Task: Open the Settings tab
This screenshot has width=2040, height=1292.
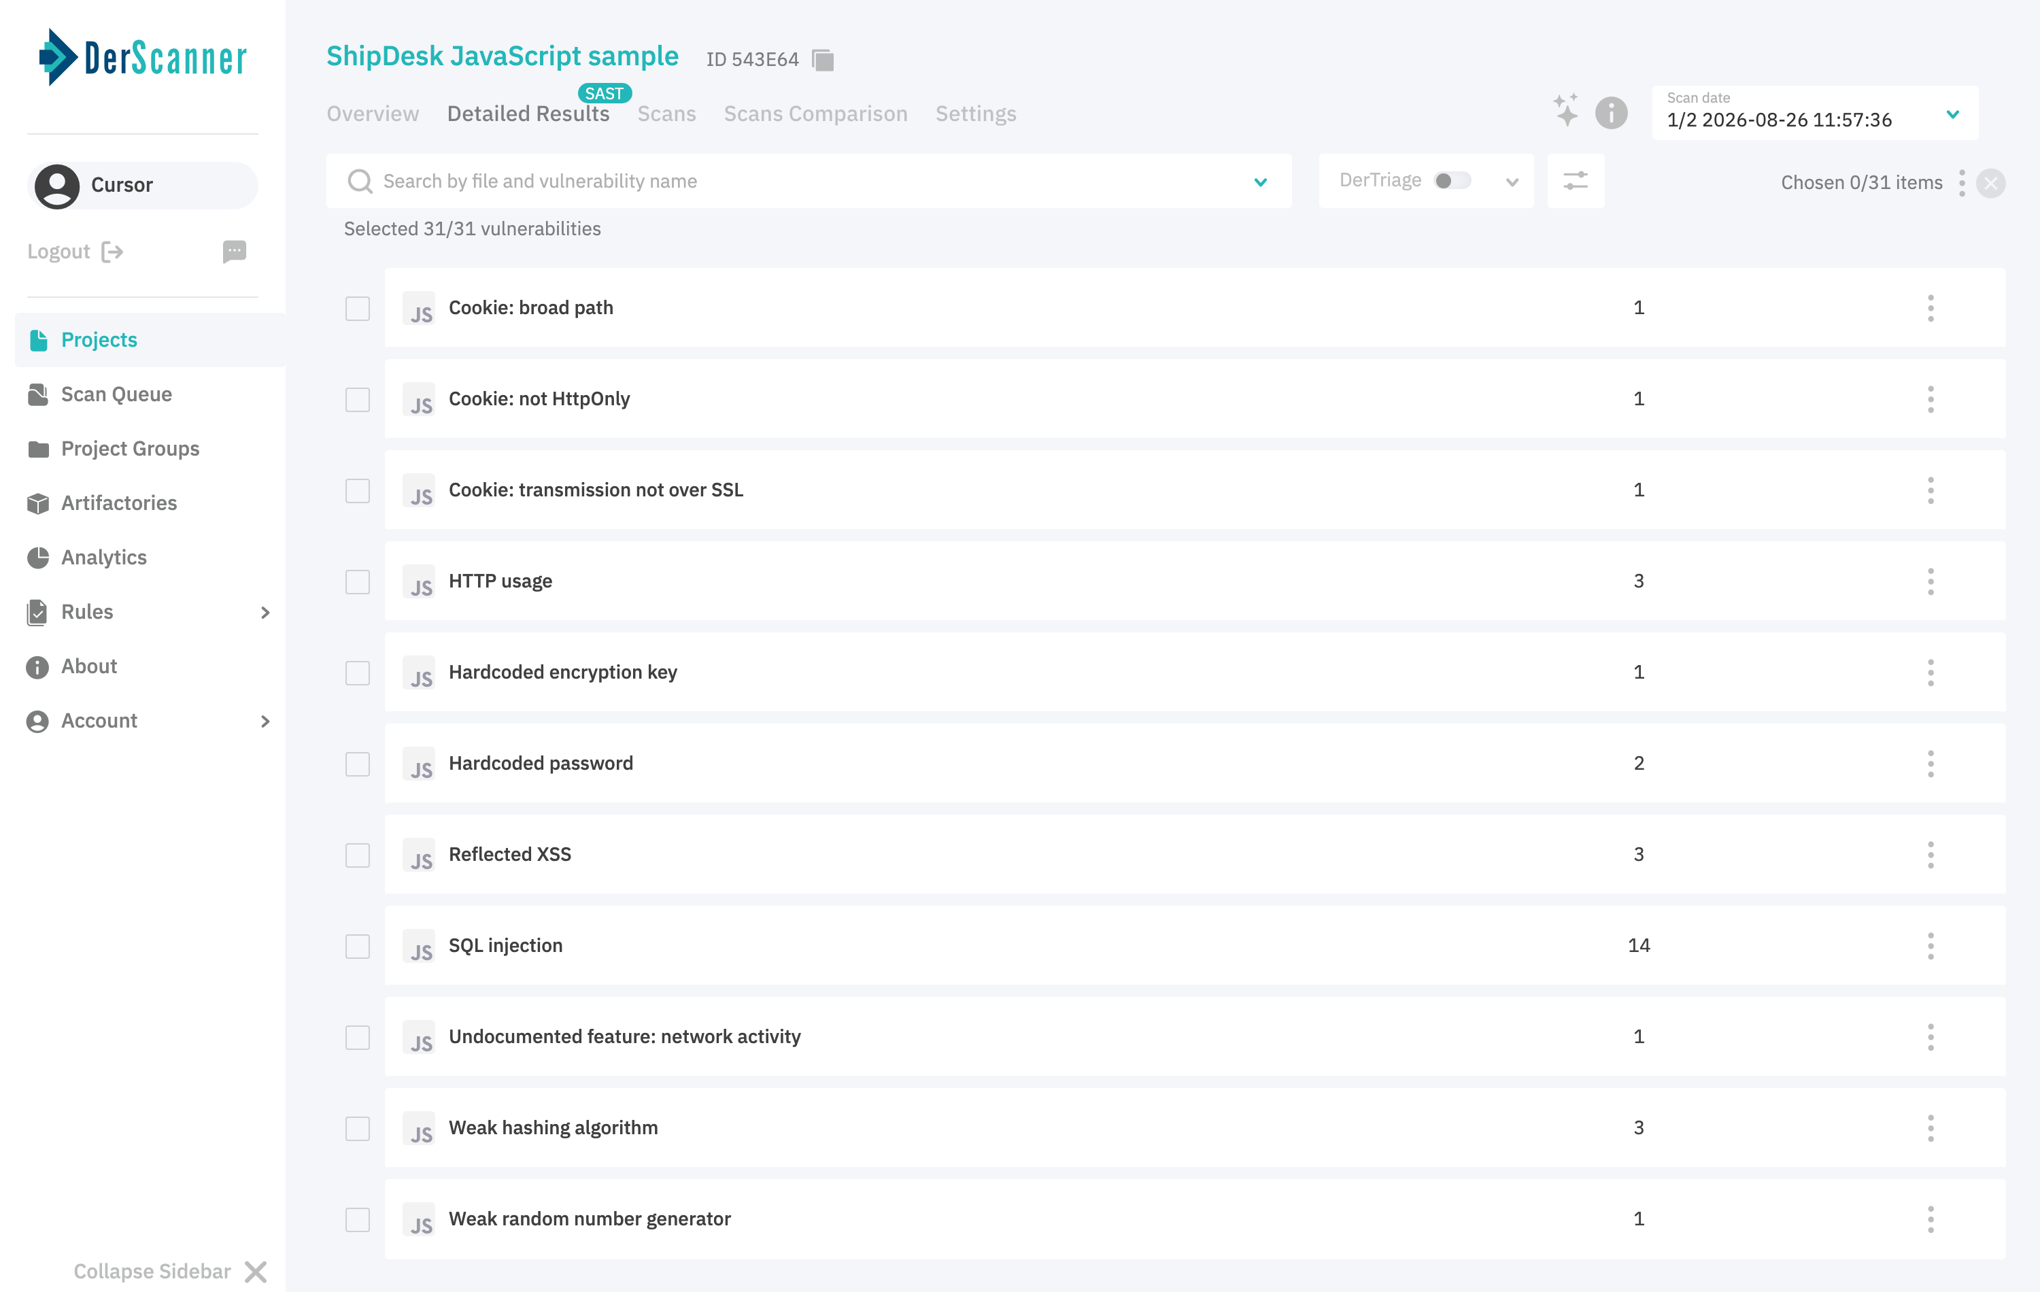Action: tap(975, 114)
